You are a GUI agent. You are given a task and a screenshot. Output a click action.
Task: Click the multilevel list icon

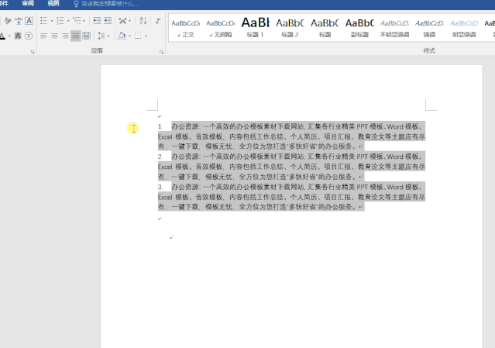click(x=77, y=21)
